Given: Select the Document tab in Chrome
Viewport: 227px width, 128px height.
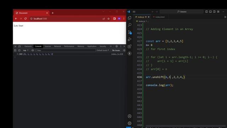Looking at the screenshot, I should coord(32,13).
